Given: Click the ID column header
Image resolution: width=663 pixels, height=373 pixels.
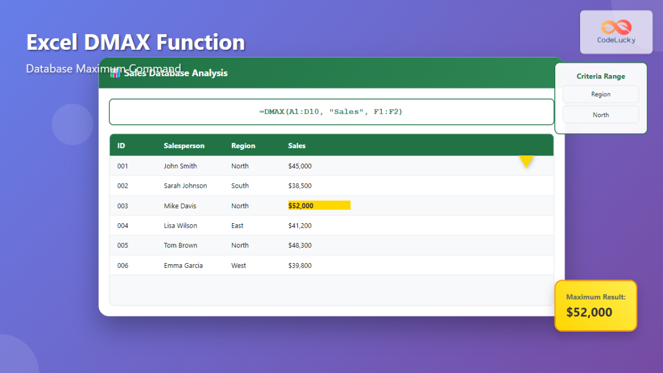Looking at the screenshot, I should (x=121, y=146).
